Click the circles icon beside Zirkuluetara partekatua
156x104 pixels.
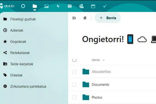[x=5, y=86]
